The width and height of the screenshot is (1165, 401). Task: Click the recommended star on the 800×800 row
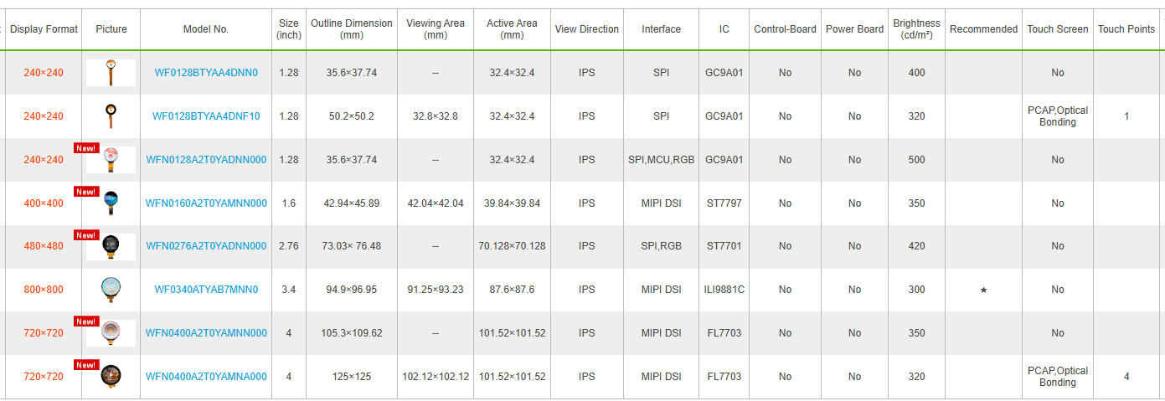(x=983, y=290)
